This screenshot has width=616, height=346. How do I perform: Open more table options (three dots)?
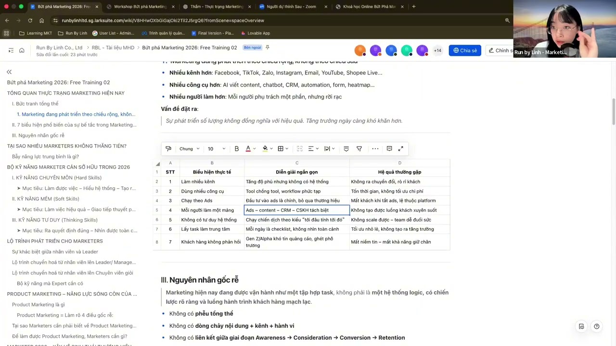[375, 149]
